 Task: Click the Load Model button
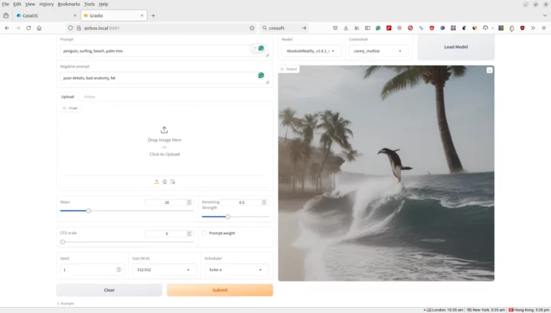click(x=456, y=47)
